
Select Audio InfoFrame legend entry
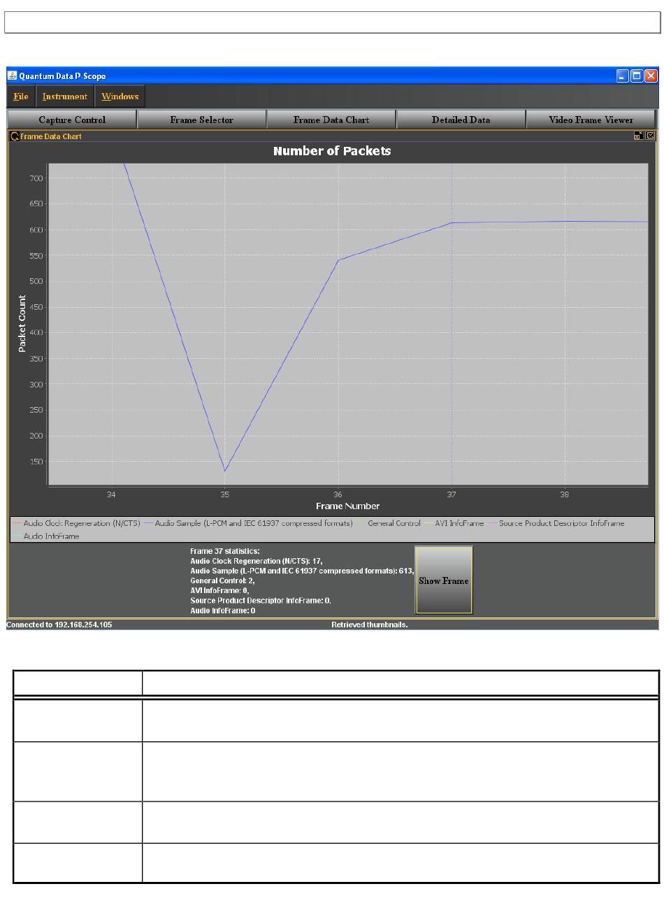tap(45, 536)
